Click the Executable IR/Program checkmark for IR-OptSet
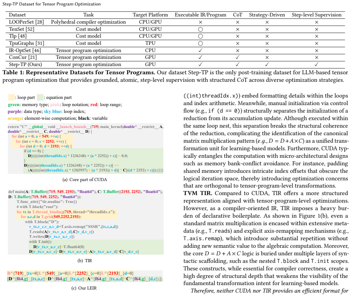 point(200,50)
